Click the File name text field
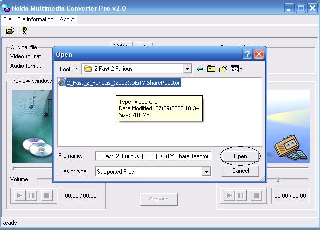The width and height of the screenshot is (320, 230). [152, 157]
